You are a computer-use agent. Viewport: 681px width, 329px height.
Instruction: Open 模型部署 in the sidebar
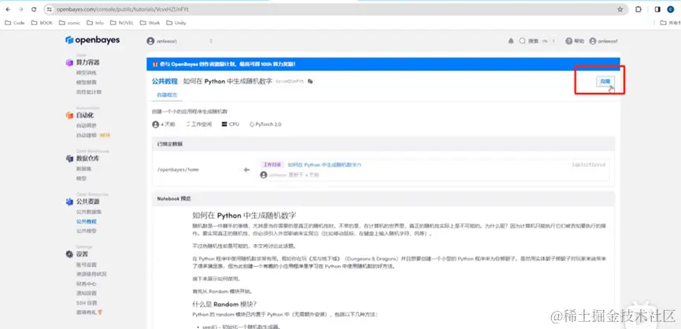(86, 82)
